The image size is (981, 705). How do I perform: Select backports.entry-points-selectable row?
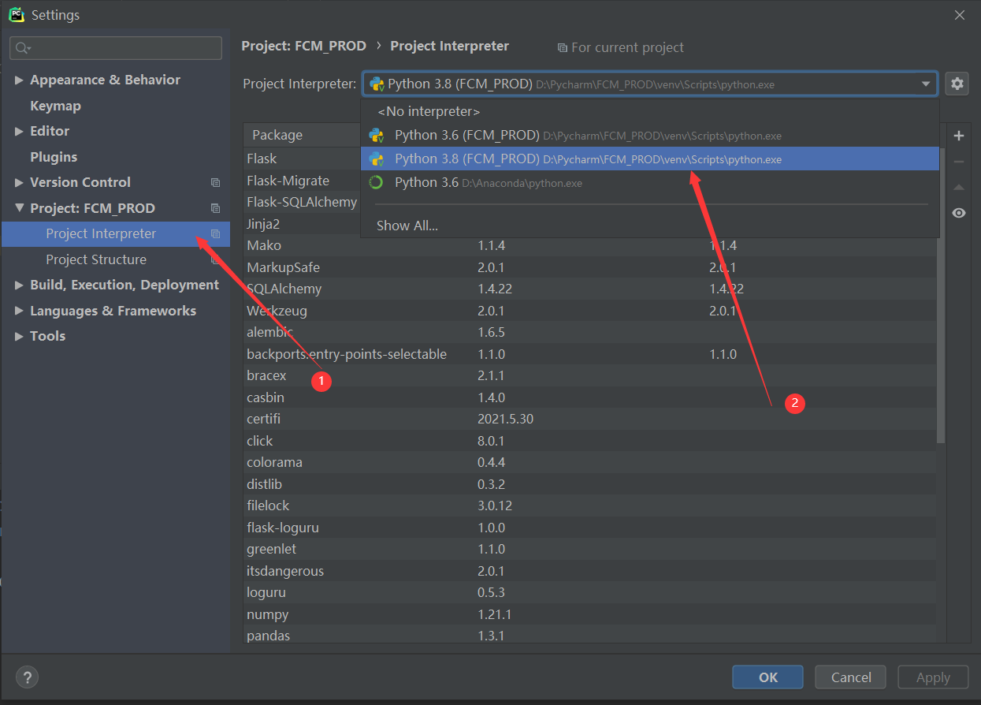point(589,354)
